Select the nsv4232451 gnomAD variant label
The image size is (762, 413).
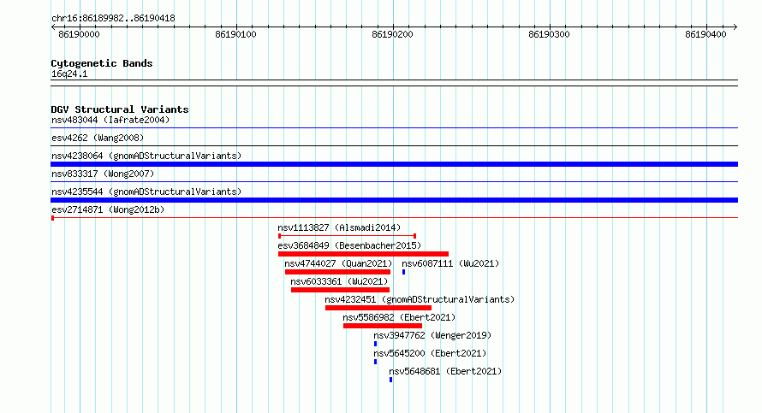[420, 299]
